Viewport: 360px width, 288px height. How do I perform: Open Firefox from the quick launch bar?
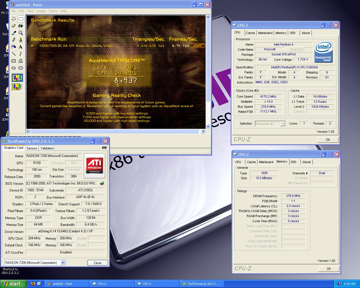[33, 283]
